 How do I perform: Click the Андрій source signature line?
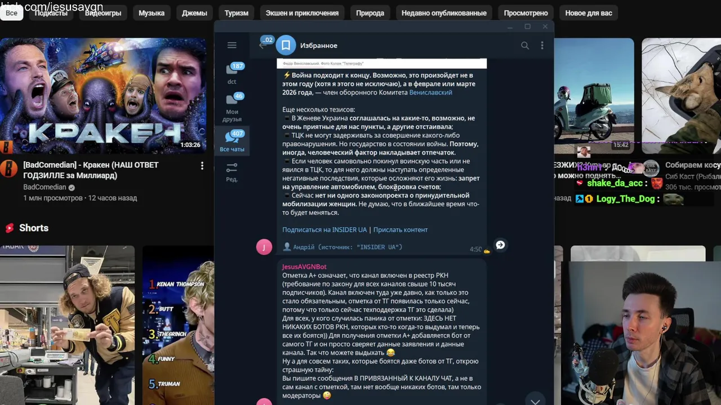click(x=342, y=247)
